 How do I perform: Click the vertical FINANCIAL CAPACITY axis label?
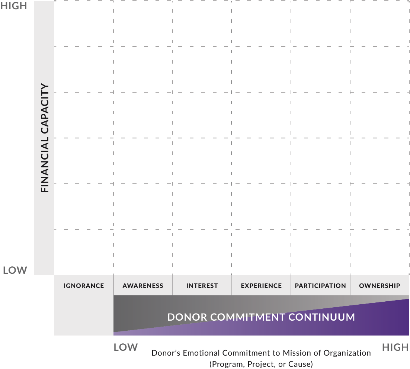click(x=45, y=138)
